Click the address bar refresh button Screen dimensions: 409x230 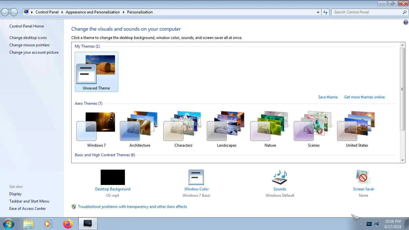point(325,12)
